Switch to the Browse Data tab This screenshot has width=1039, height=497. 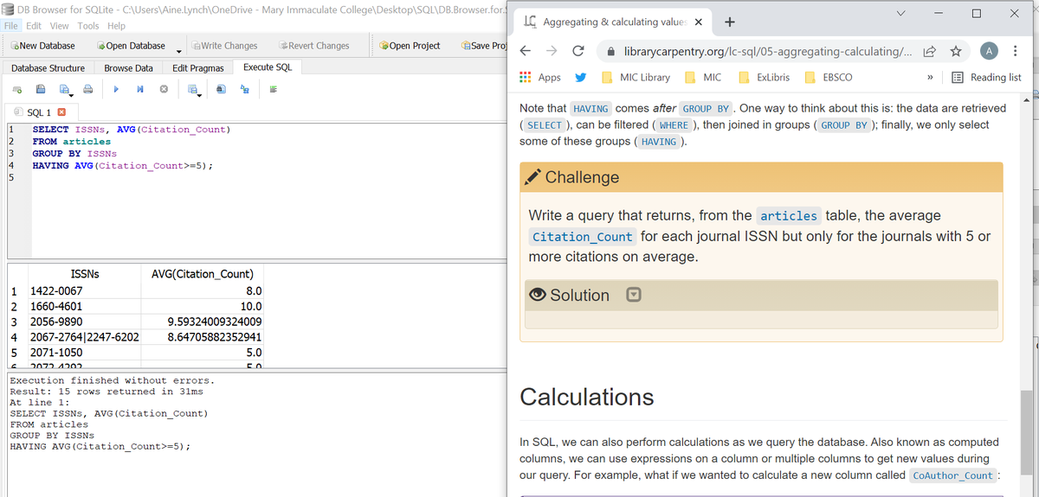click(128, 68)
